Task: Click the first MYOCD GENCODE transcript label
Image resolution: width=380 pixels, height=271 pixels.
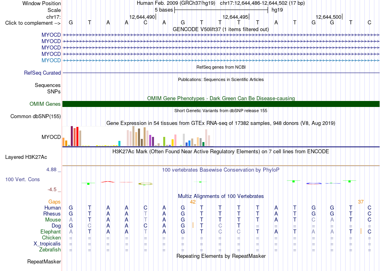Action: pos(51,35)
